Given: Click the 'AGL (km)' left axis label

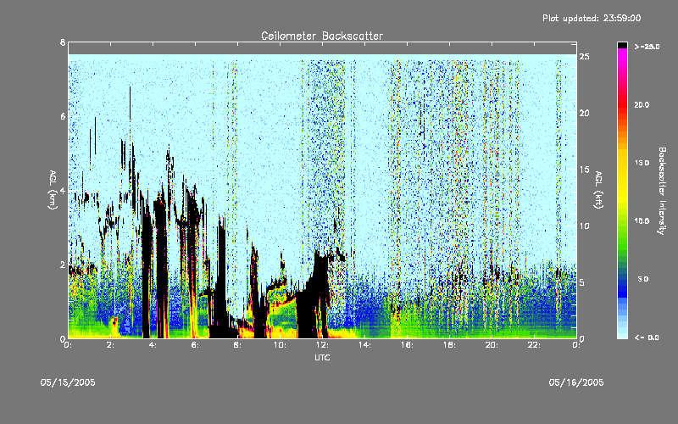Looking at the screenshot, I should tap(53, 190).
